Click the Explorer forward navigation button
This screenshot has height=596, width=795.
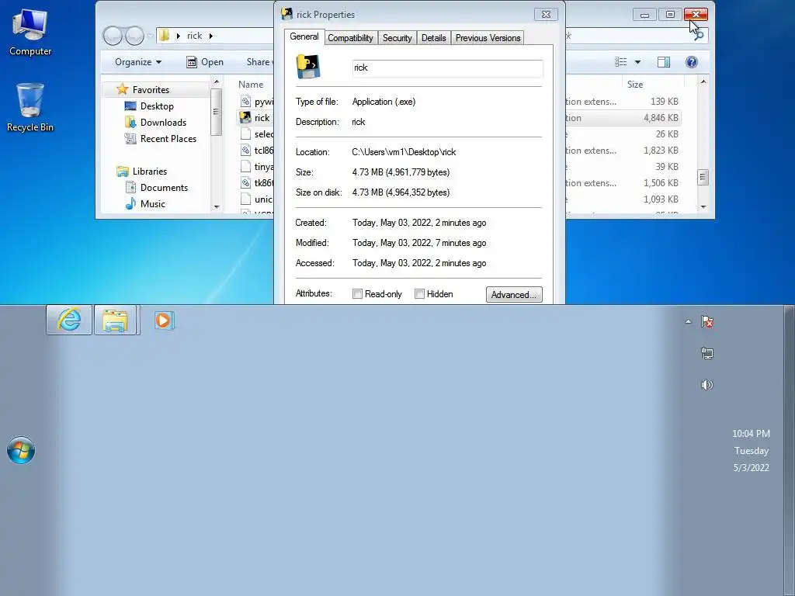pos(134,36)
